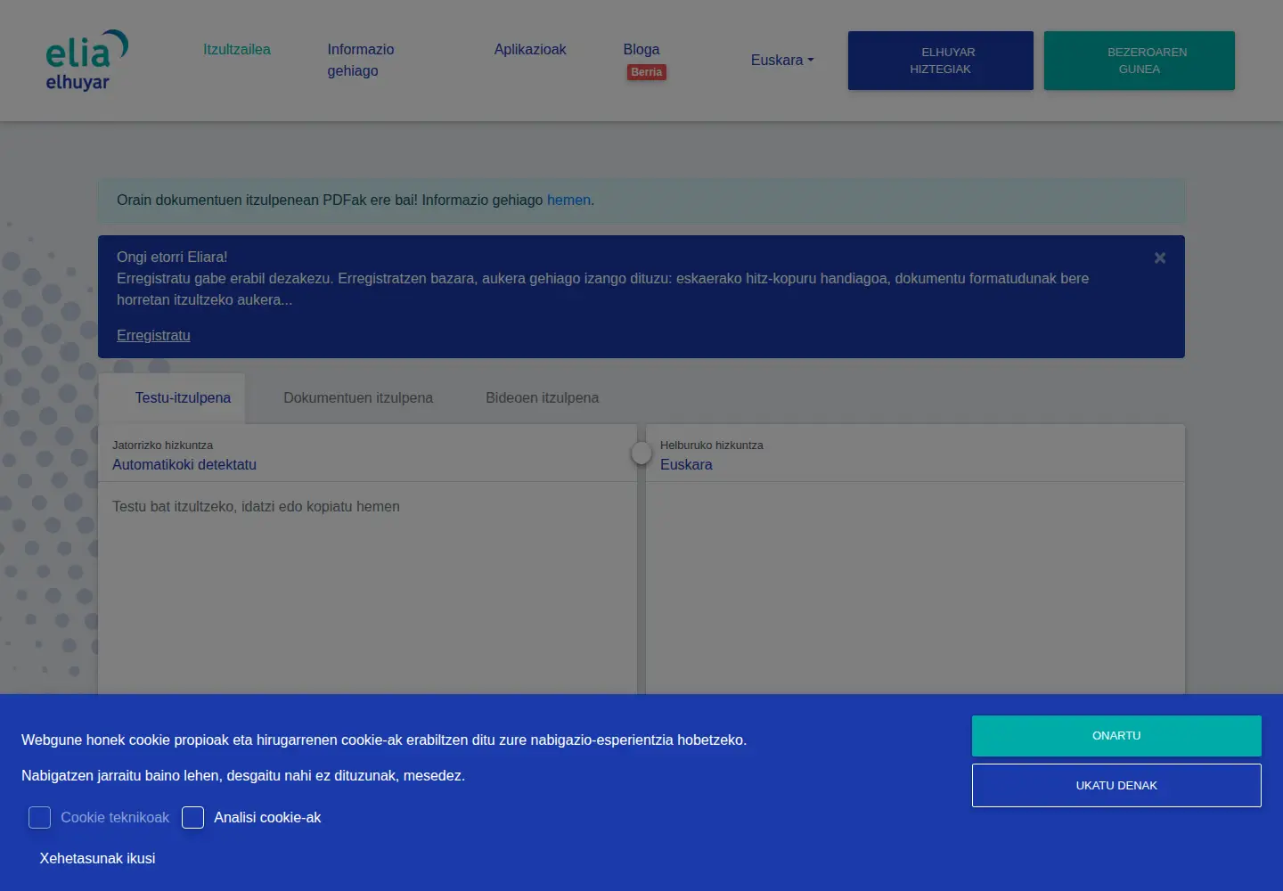The height and width of the screenshot is (891, 1283).
Task: Click the Ongi etorri Eliara heading text
Action: 172,257
